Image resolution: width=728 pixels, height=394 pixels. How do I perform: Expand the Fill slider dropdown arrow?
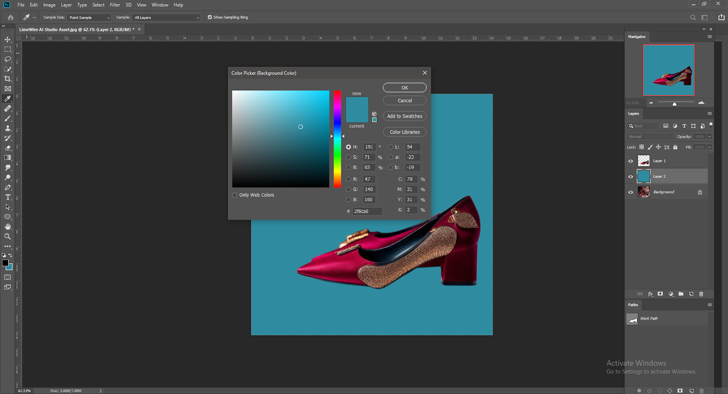coord(709,147)
